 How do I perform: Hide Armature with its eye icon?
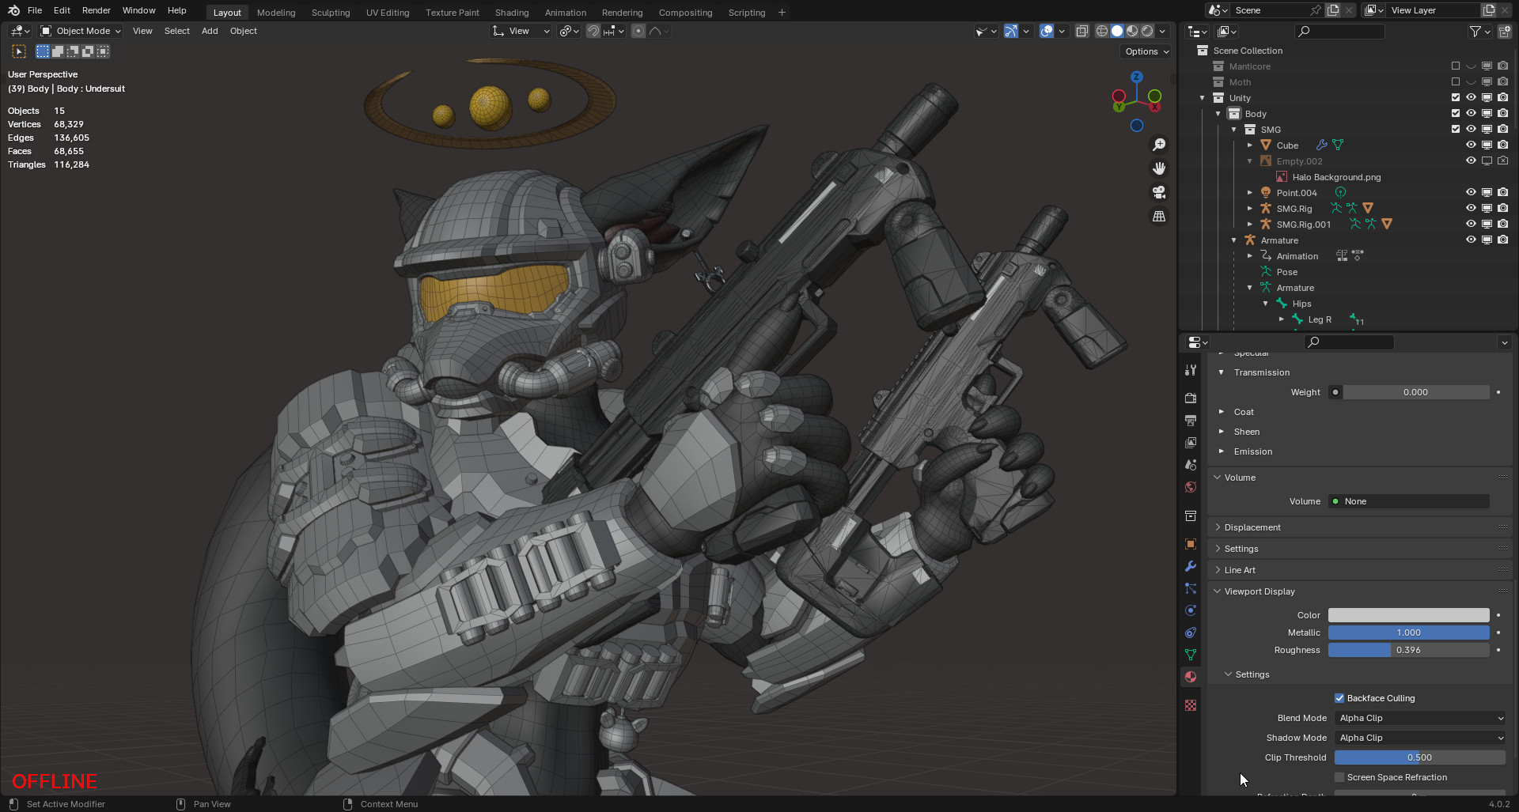(1471, 240)
